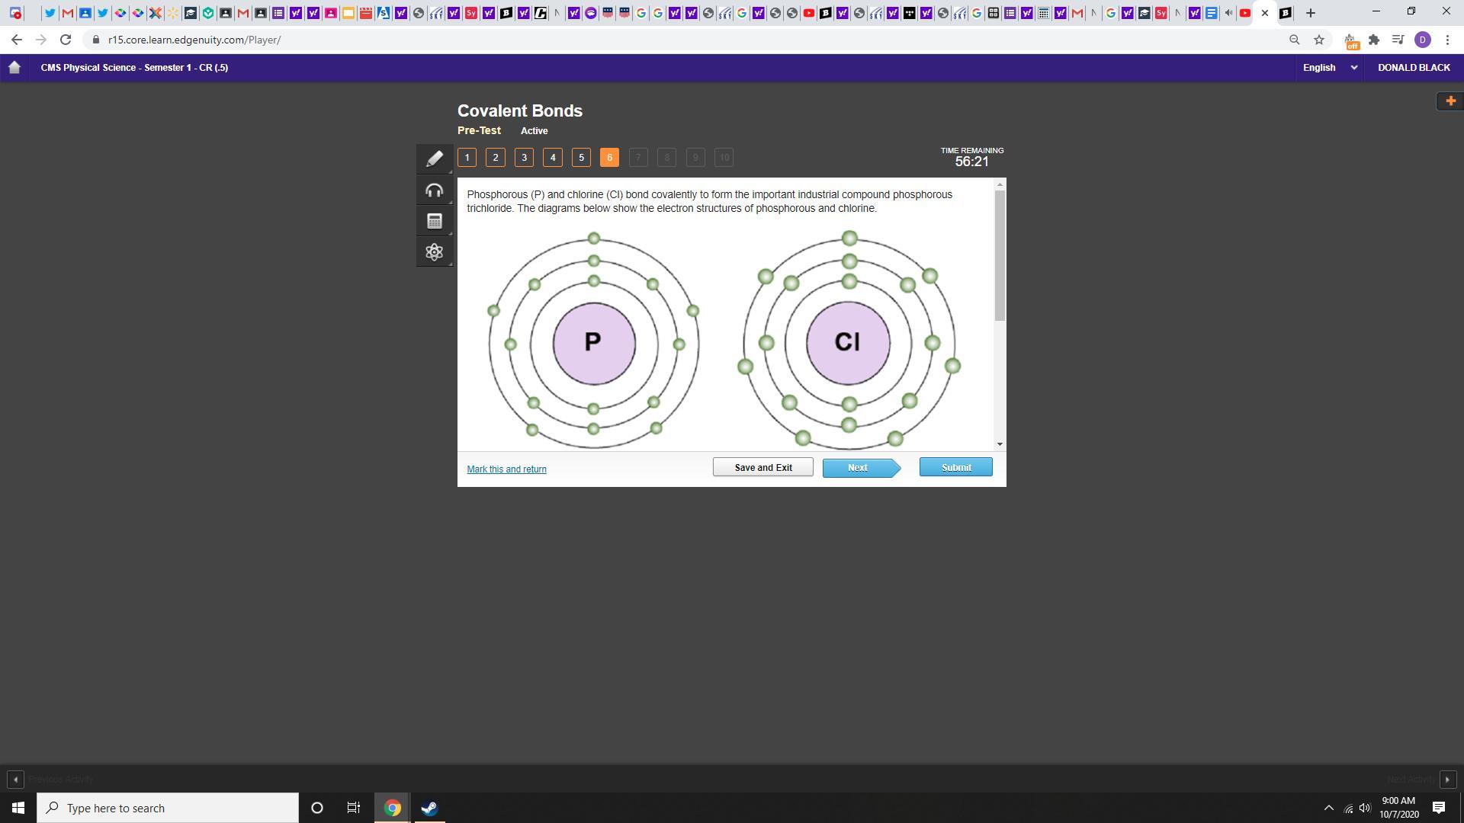
Task: Click Save and Exit button
Action: (x=762, y=467)
